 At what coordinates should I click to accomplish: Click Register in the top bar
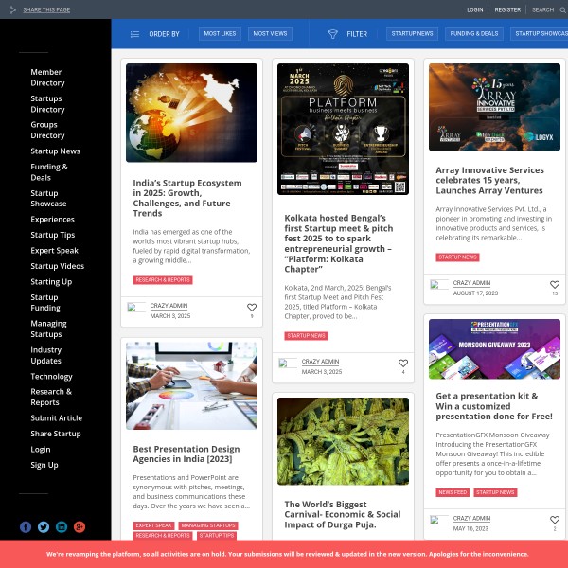click(507, 9)
